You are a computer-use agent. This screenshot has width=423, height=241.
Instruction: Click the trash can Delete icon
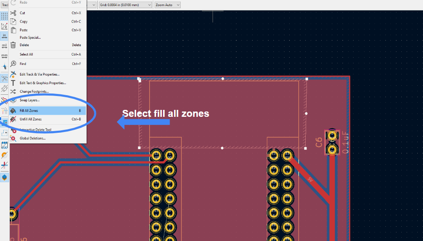point(13,45)
